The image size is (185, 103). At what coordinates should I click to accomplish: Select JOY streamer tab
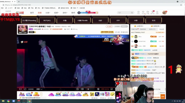pos(118,20)
